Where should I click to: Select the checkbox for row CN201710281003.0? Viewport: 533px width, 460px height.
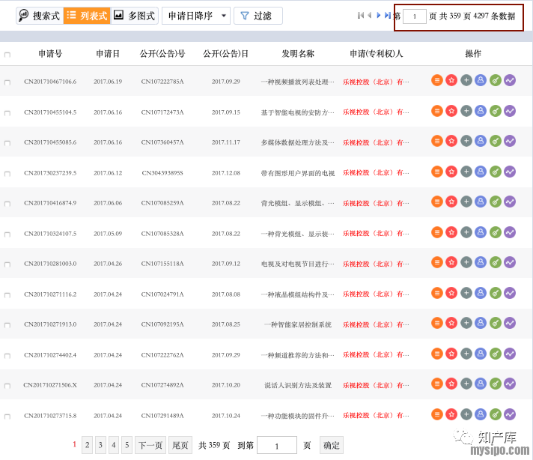7,264
